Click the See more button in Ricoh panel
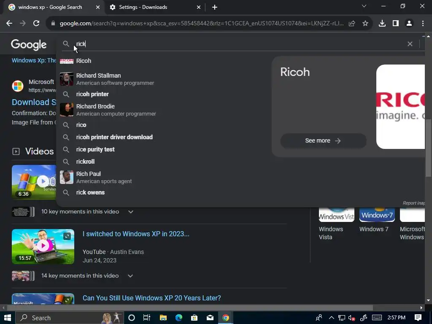This screenshot has height=324, width=432. (323, 141)
